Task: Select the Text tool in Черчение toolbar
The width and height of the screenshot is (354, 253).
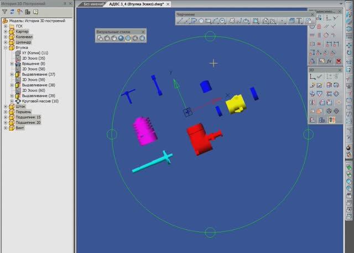Action: 299,21
